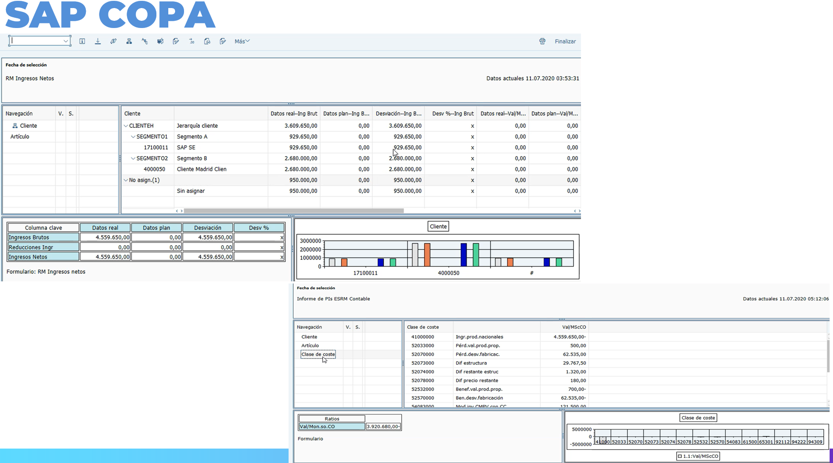This screenshot has width=833, height=463.
Task: Select Artículo in the lower report navigation
Action: click(310, 345)
